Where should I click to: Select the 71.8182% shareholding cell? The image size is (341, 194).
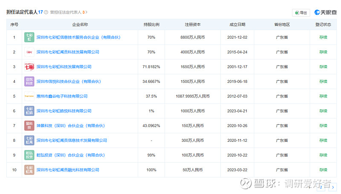[151, 67]
